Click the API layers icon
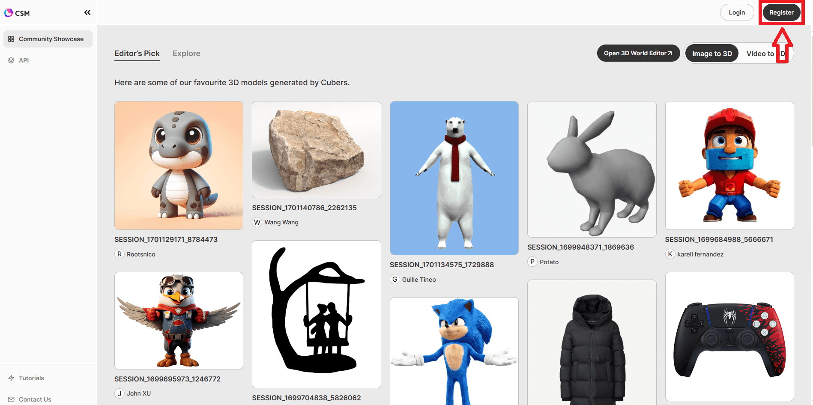The width and height of the screenshot is (813, 405). [x=11, y=60]
